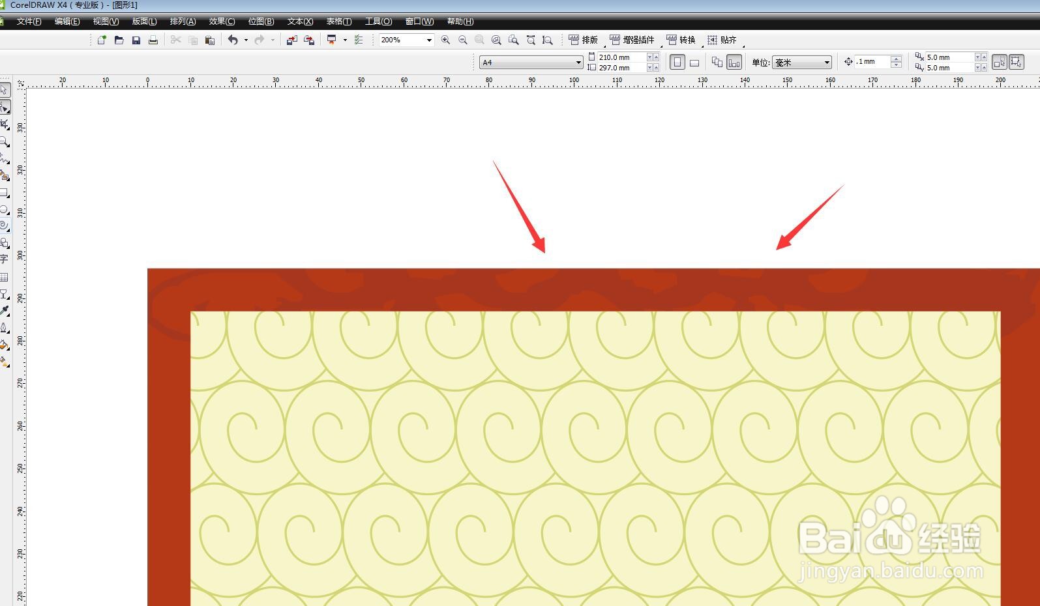Undo the last action
This screenshot has height=606, width=1040.
coord(233,40)
